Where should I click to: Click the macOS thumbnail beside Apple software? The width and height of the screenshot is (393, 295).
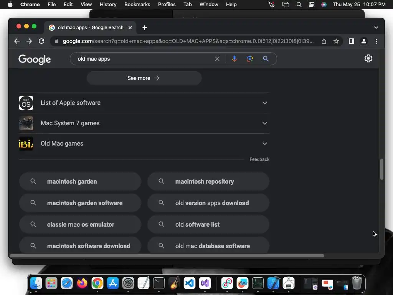coord(26,103)
